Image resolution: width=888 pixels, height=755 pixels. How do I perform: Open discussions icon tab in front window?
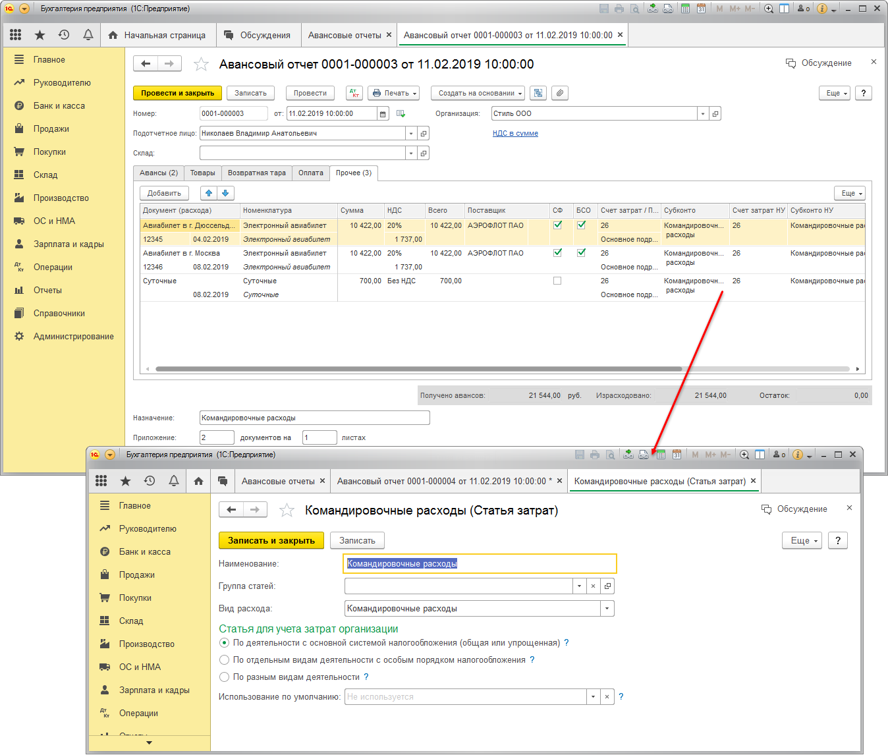(x=223, y=481)
